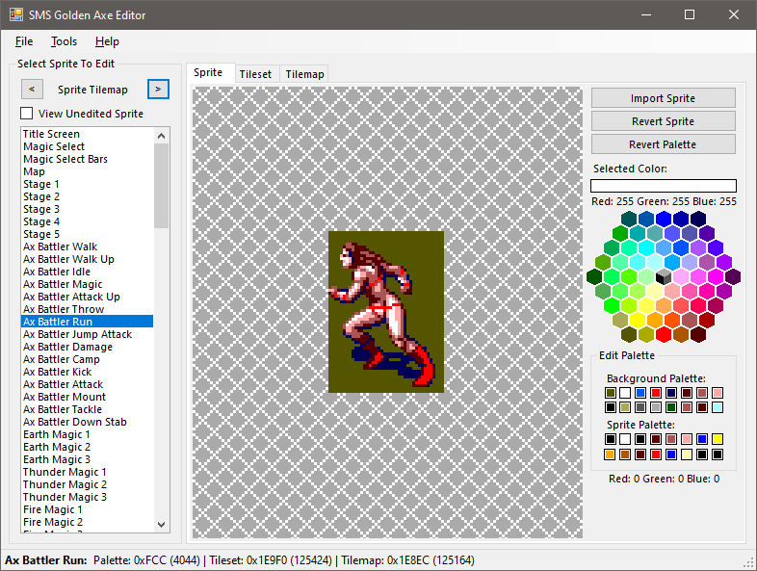The image size is (757, 571).
Task: Select Ax Battler Mount in the list
Action: (88, 397)
